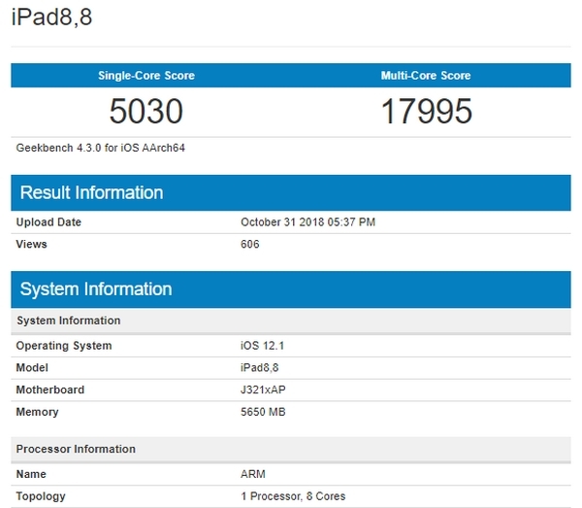Click the processor Name value ARM
The width and height of the screenshot is (582, 508).
[253, 474]
